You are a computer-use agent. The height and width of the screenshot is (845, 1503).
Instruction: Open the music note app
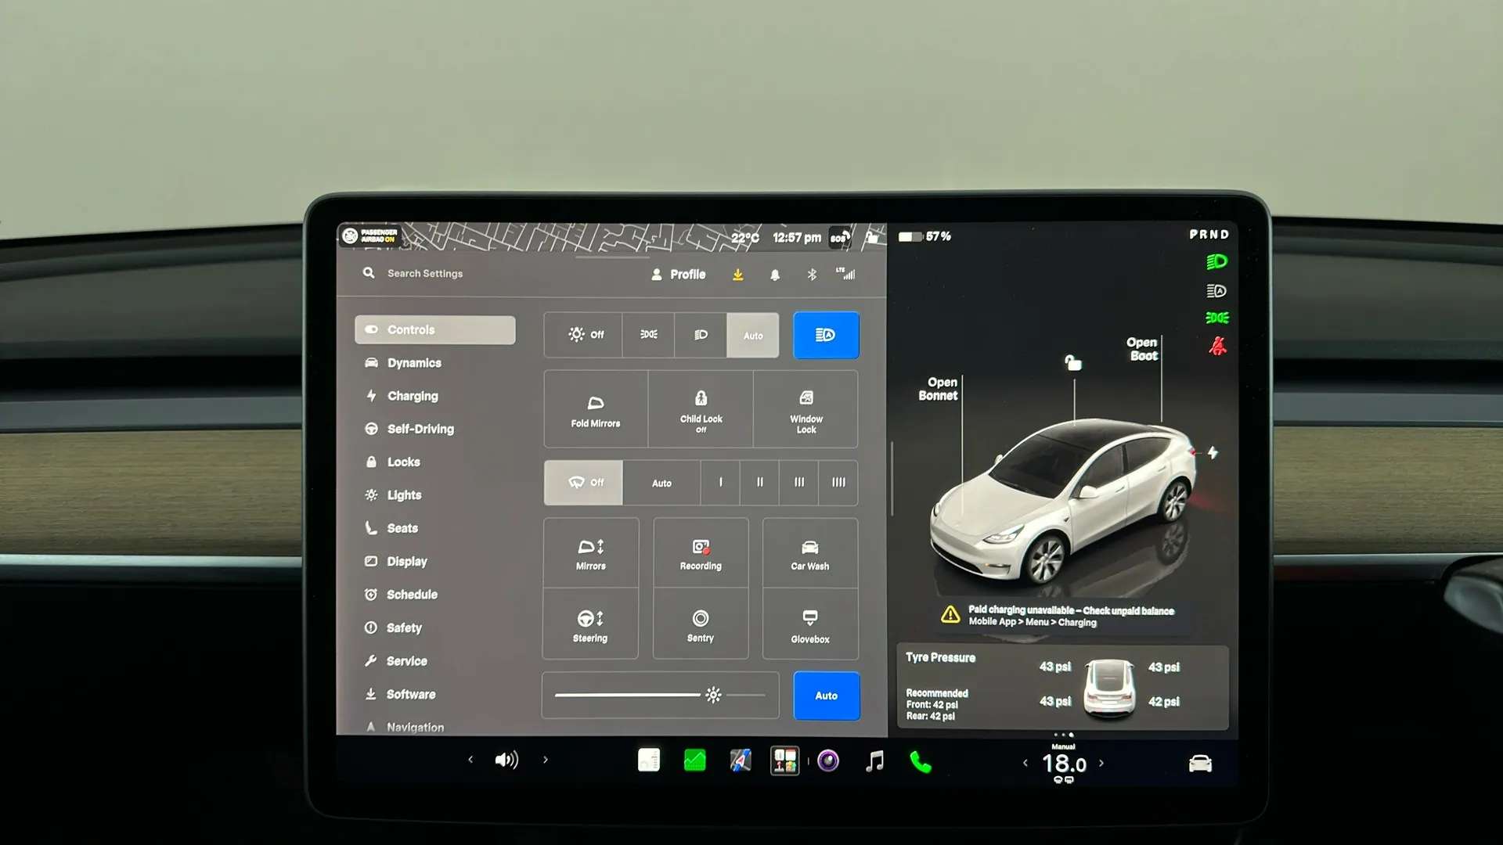(875, 760)
